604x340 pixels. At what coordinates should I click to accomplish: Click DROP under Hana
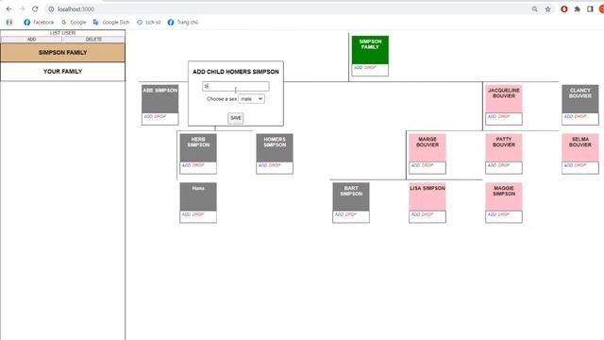pos(198,214)
